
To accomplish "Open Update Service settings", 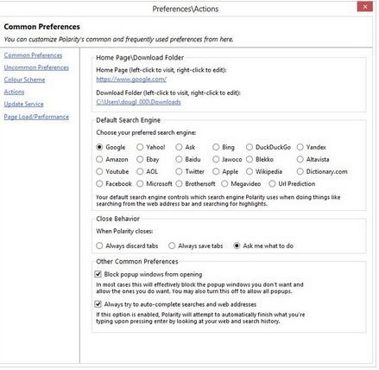I will pos(23,104).
